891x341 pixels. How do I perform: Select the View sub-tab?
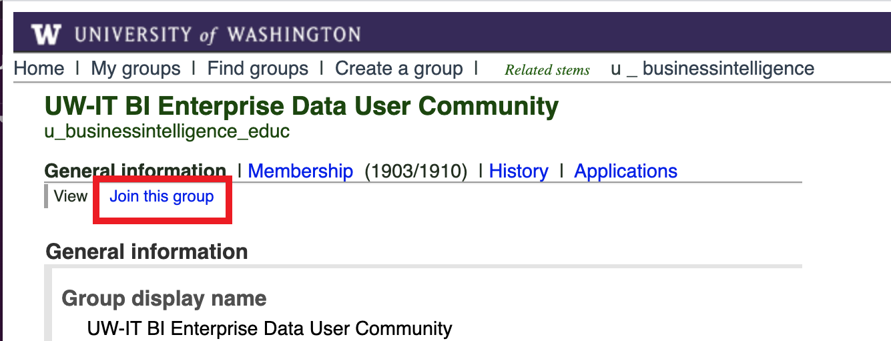click(x=71, y=196)
